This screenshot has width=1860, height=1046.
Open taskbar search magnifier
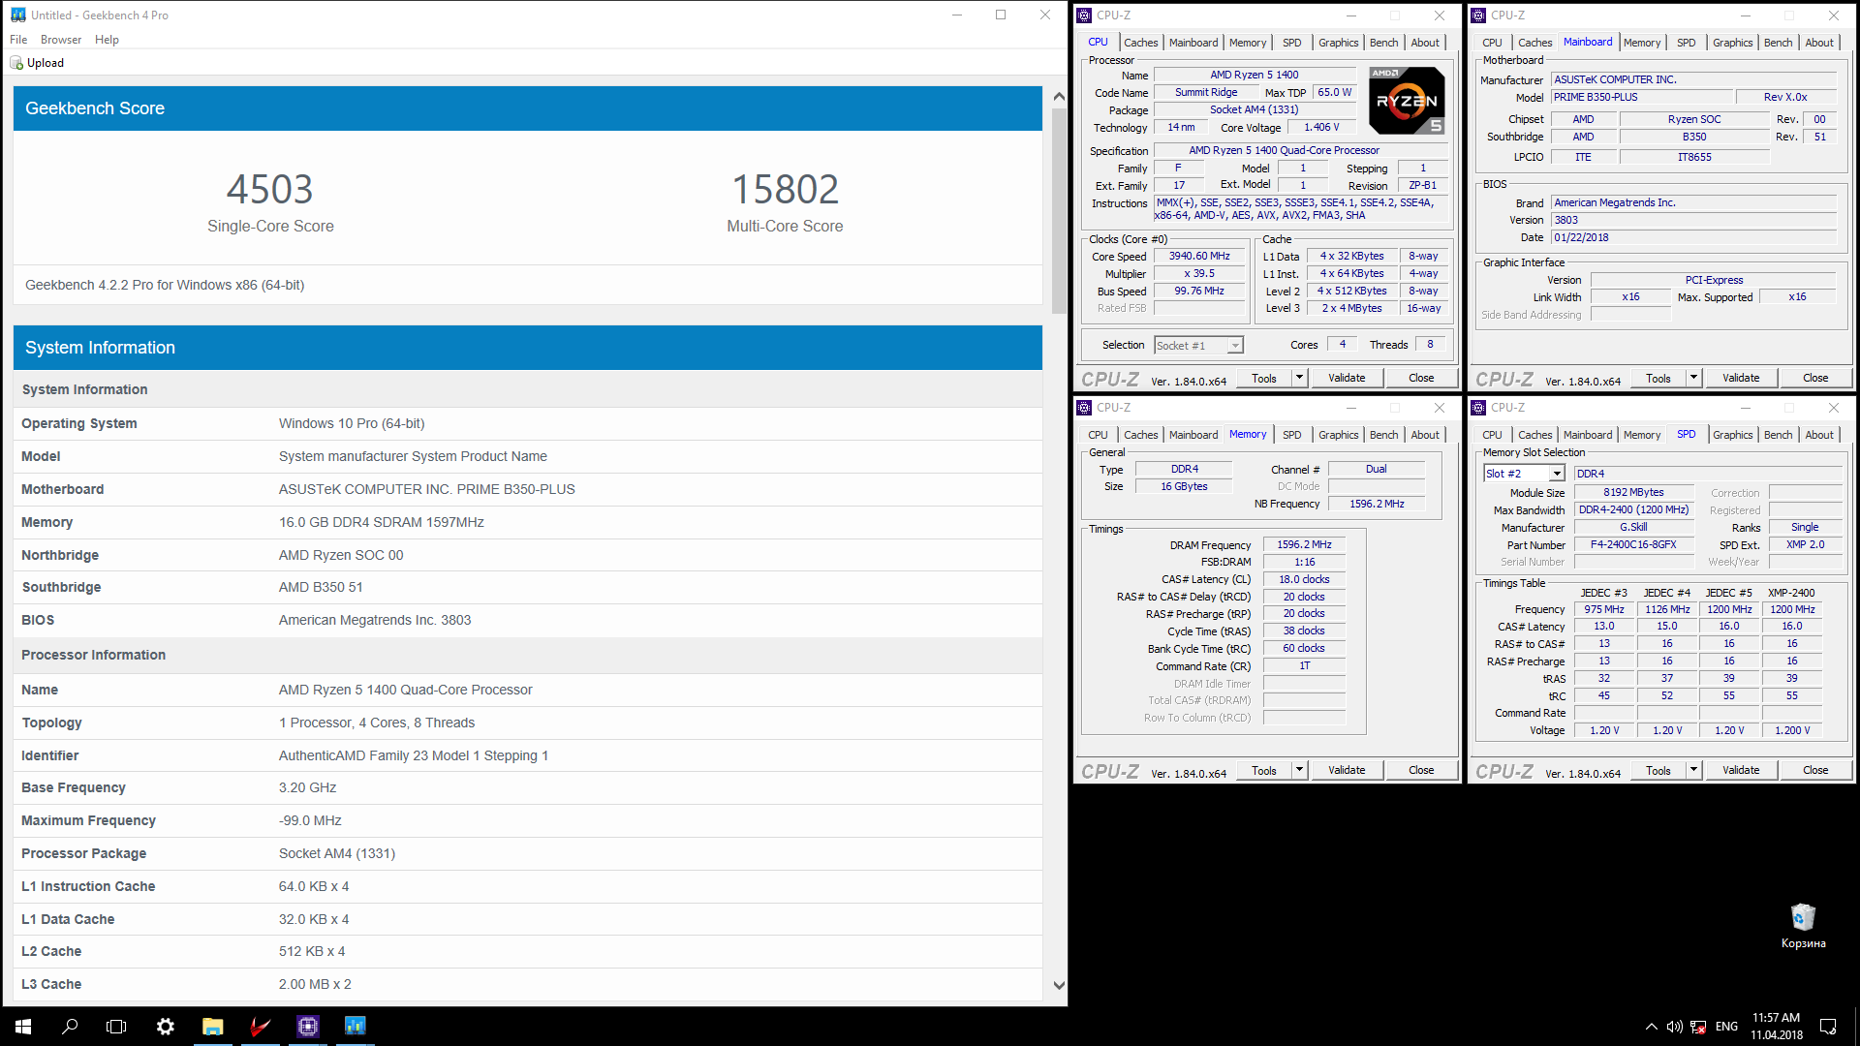click(x=70, y=1026)
